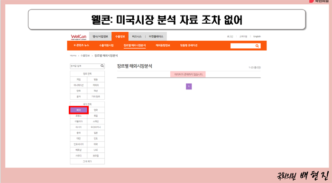Click the 로그인 link
Image resolution: width=332 pixels, height=183 pixels.
(230, 36)
